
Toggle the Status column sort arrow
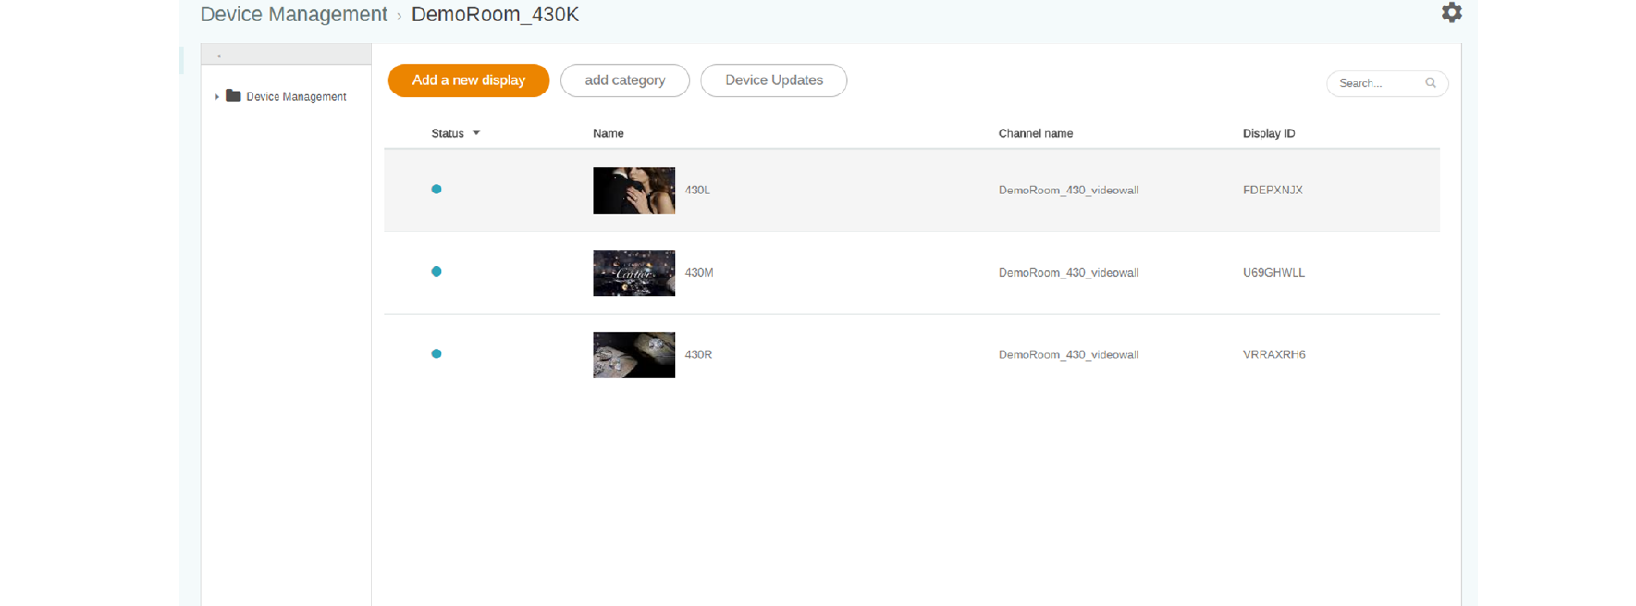(476, 133)
